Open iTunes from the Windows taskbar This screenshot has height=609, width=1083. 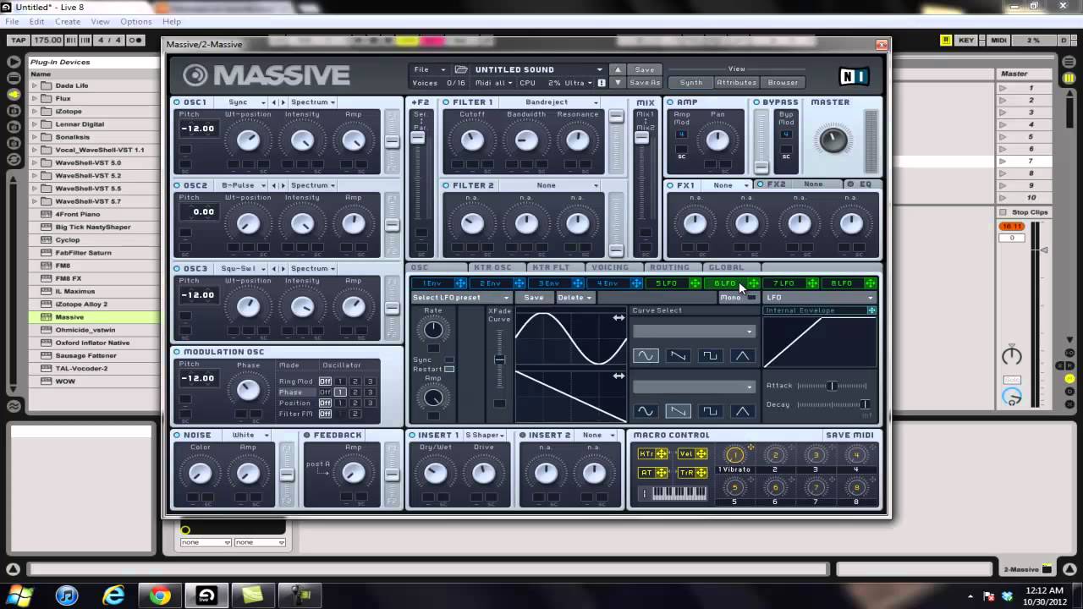(67, 595)
